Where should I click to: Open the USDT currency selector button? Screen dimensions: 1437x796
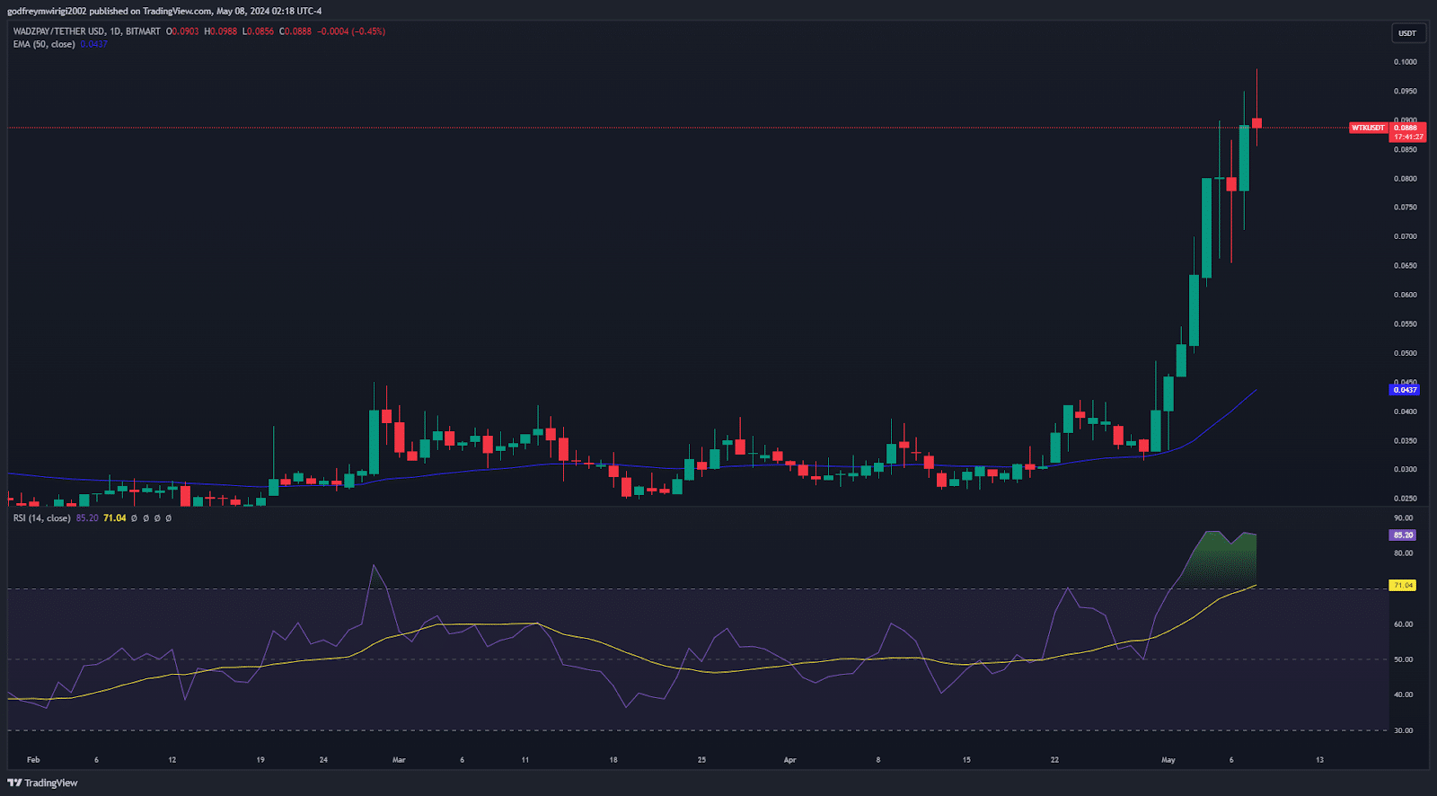1407,33
